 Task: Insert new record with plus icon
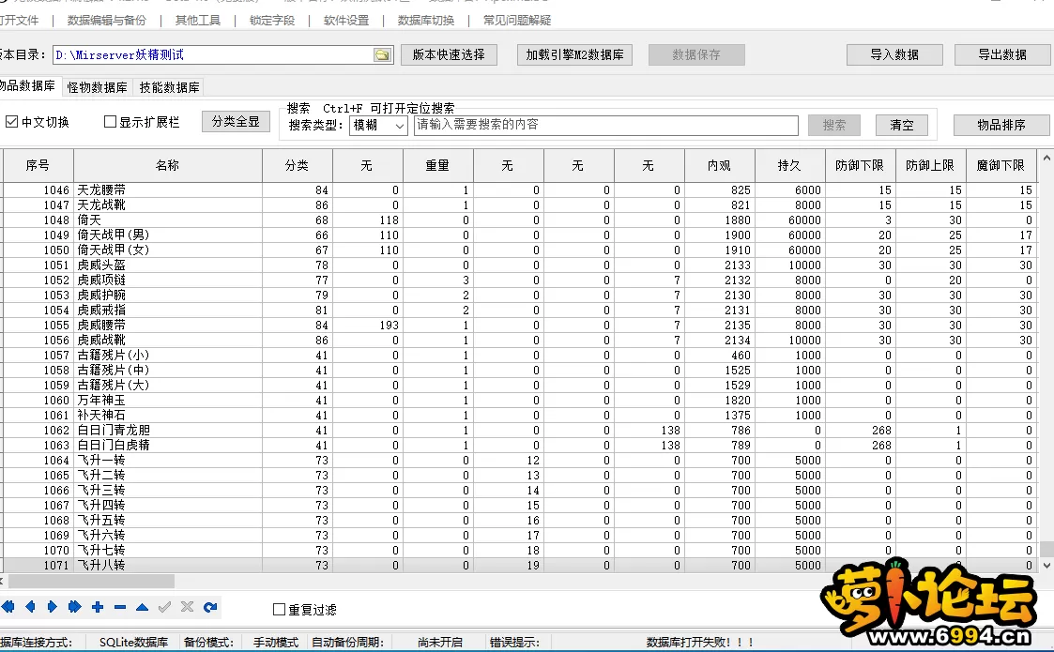(x=98, y=607)
